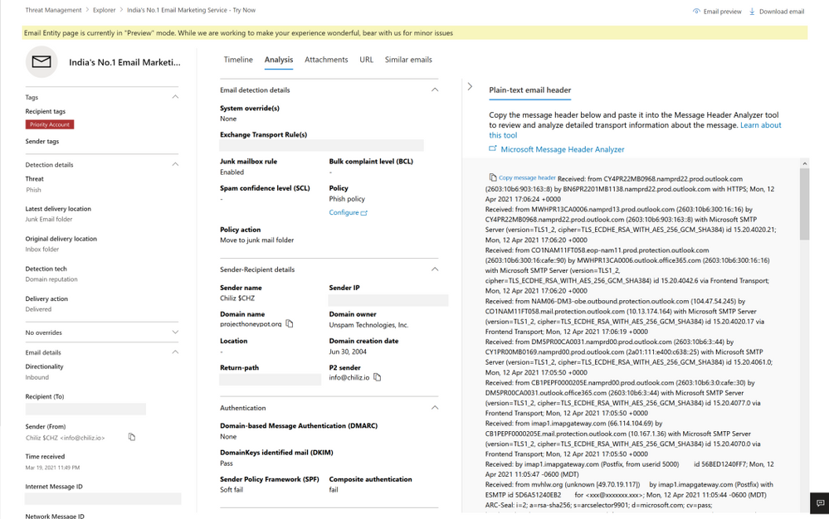Collapse the Authentication section
Screen dimensions: 829x519
pyautogui.click(x=434, y=408)
